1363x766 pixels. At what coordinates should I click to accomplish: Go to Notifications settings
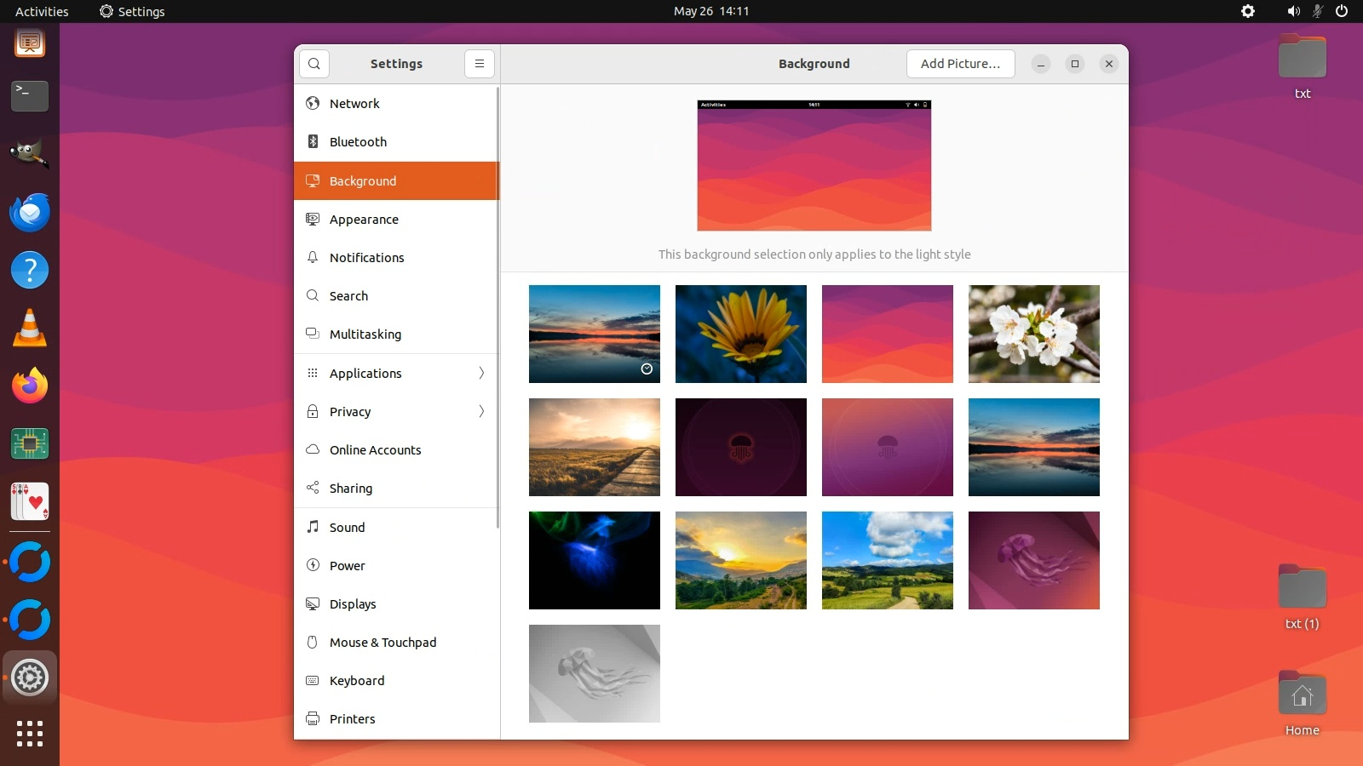point(366,258)
